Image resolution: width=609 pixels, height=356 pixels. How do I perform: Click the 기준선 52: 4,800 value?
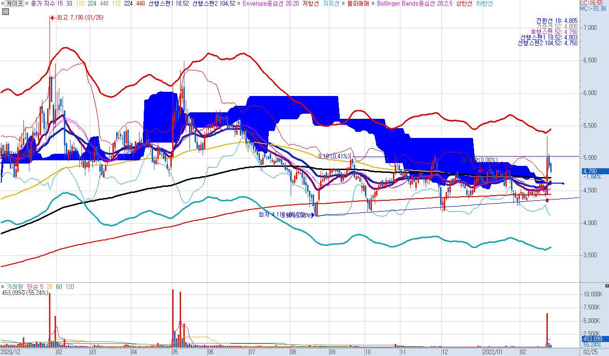pos(557,26)
